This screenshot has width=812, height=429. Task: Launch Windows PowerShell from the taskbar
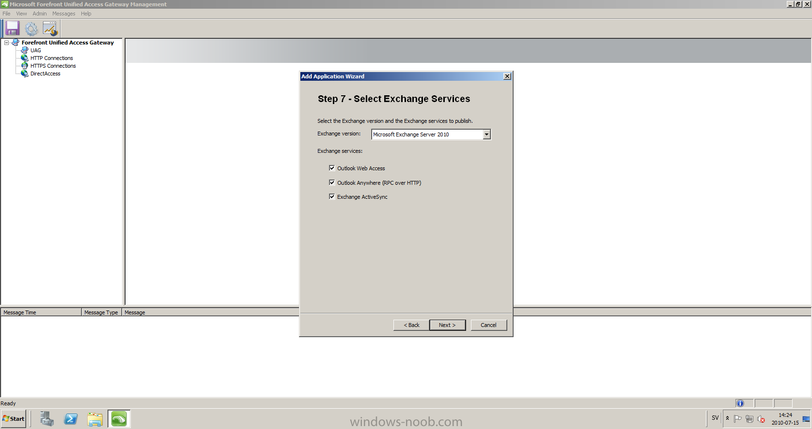pyautogui.click(x=71, y=419)
